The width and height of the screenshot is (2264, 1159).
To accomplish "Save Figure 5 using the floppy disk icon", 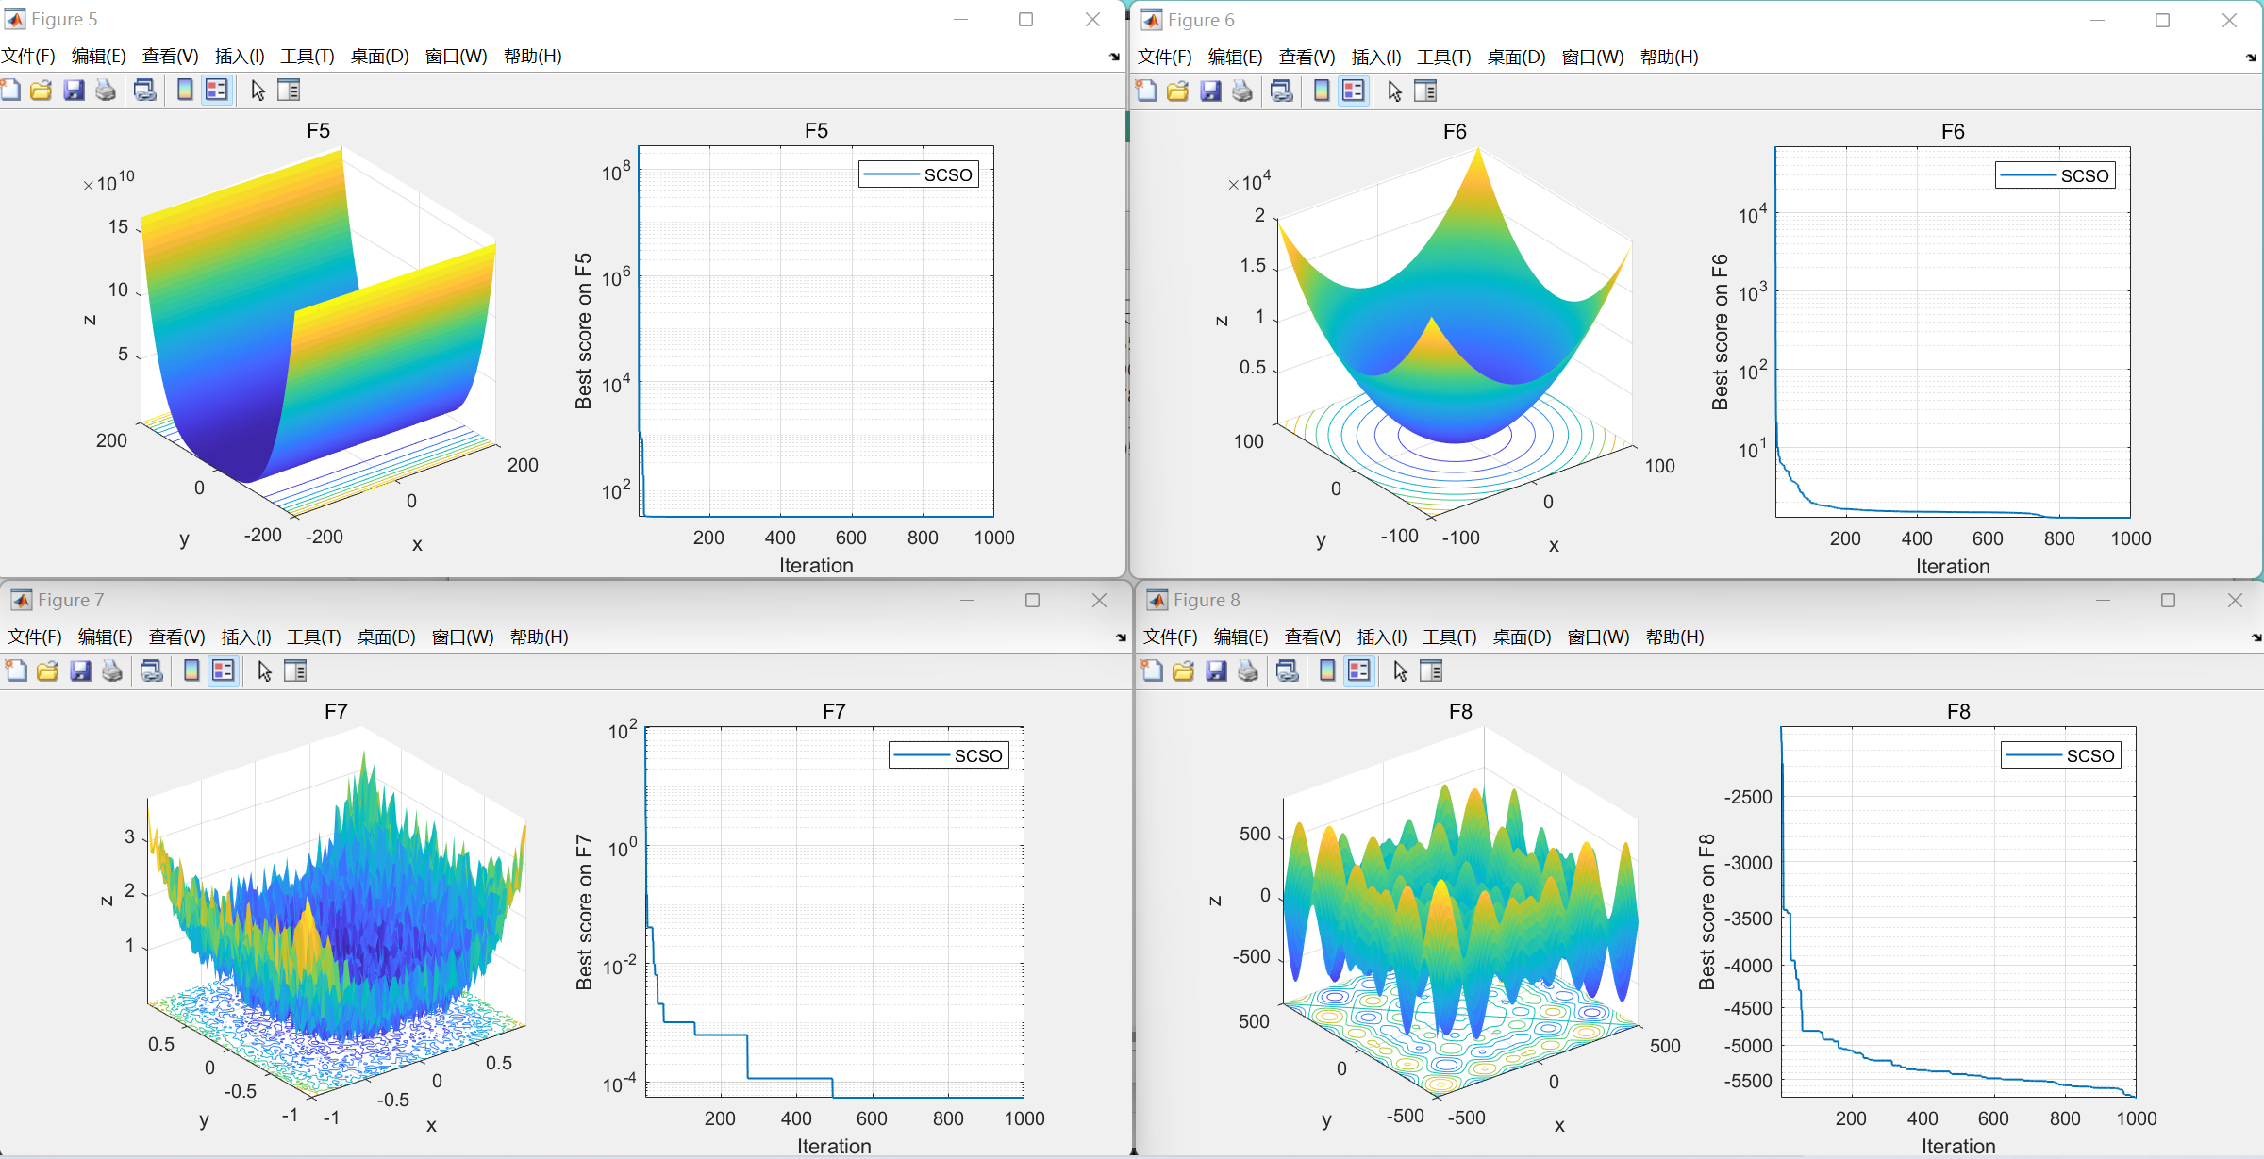I will tap(75, 90).
